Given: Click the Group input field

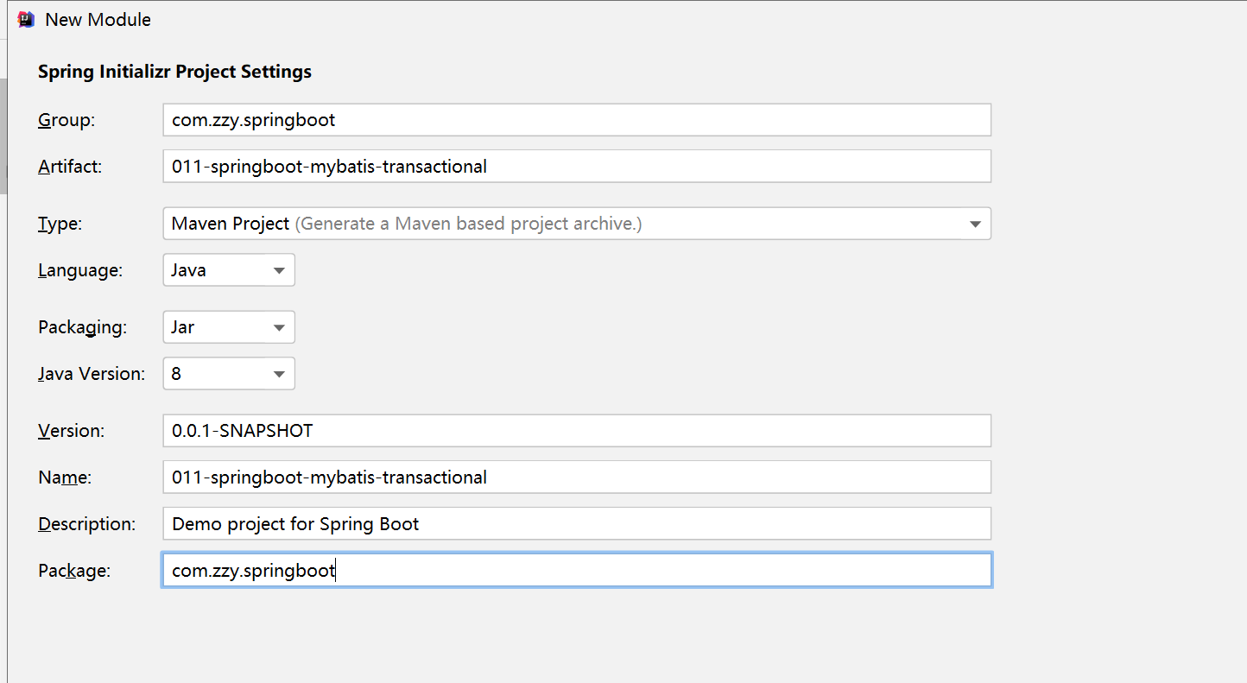Looking at the screenshot, I should pyautogui.click(x=576, y=120).
